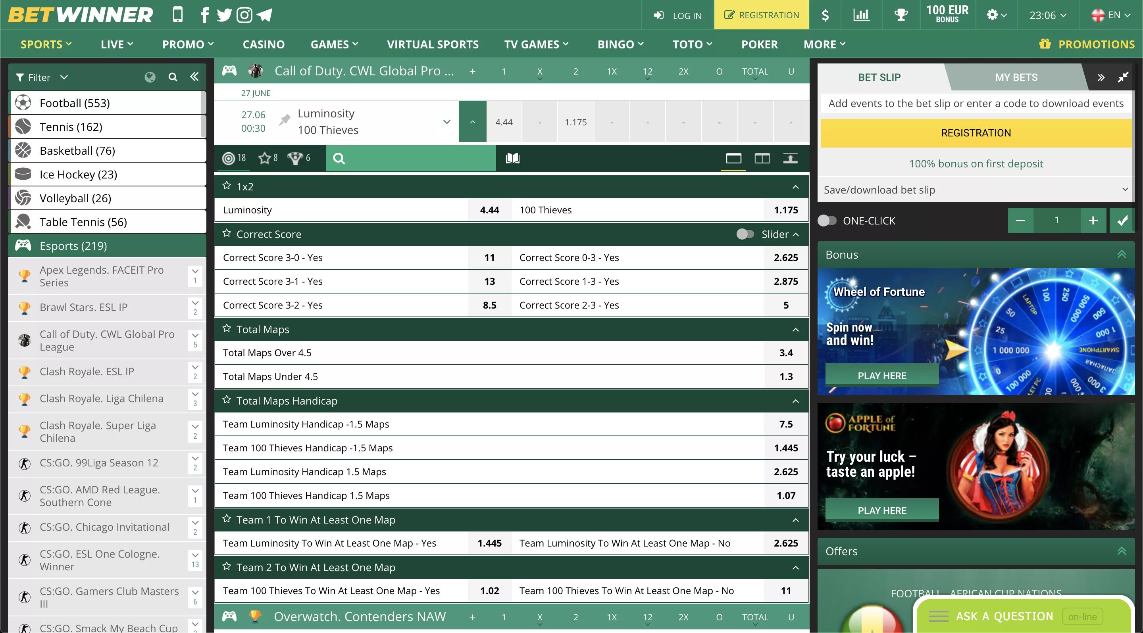Screen dimensions: 1143x633
Task: Expand bet slip with double chevron icon
Action: 1101,78
